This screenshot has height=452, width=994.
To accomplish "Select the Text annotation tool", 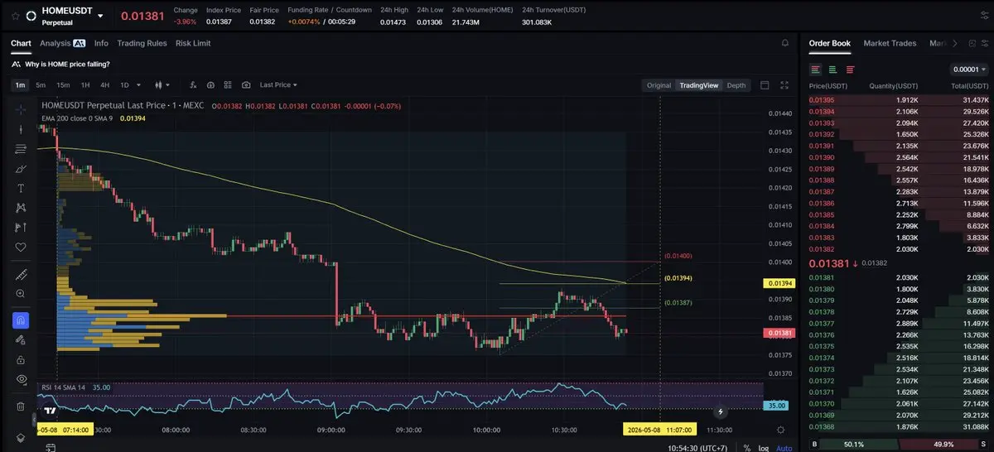I will (21, 188).
